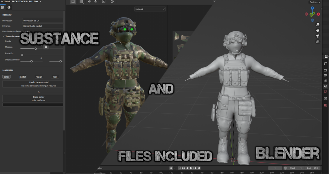The height and width of the screenshot is (174, 329).
Task: Open the fill properties icon tab
Action: [x=3, y=8]
